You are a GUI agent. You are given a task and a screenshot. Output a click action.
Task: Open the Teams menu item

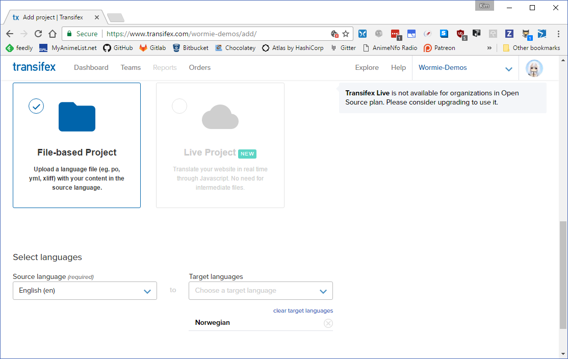point(131,67)
